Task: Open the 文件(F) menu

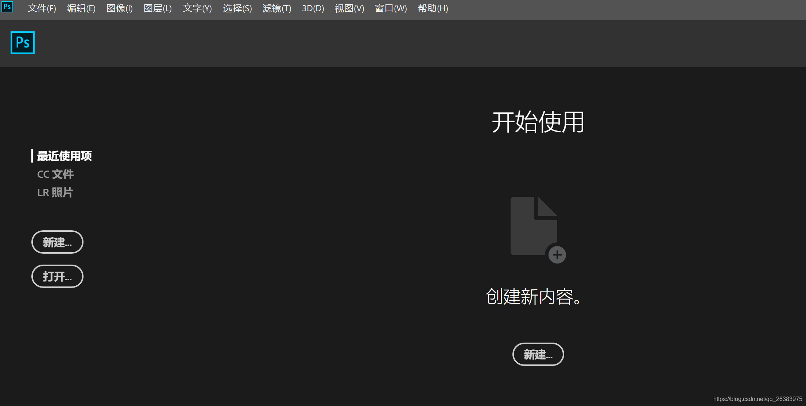Action: 41,8
